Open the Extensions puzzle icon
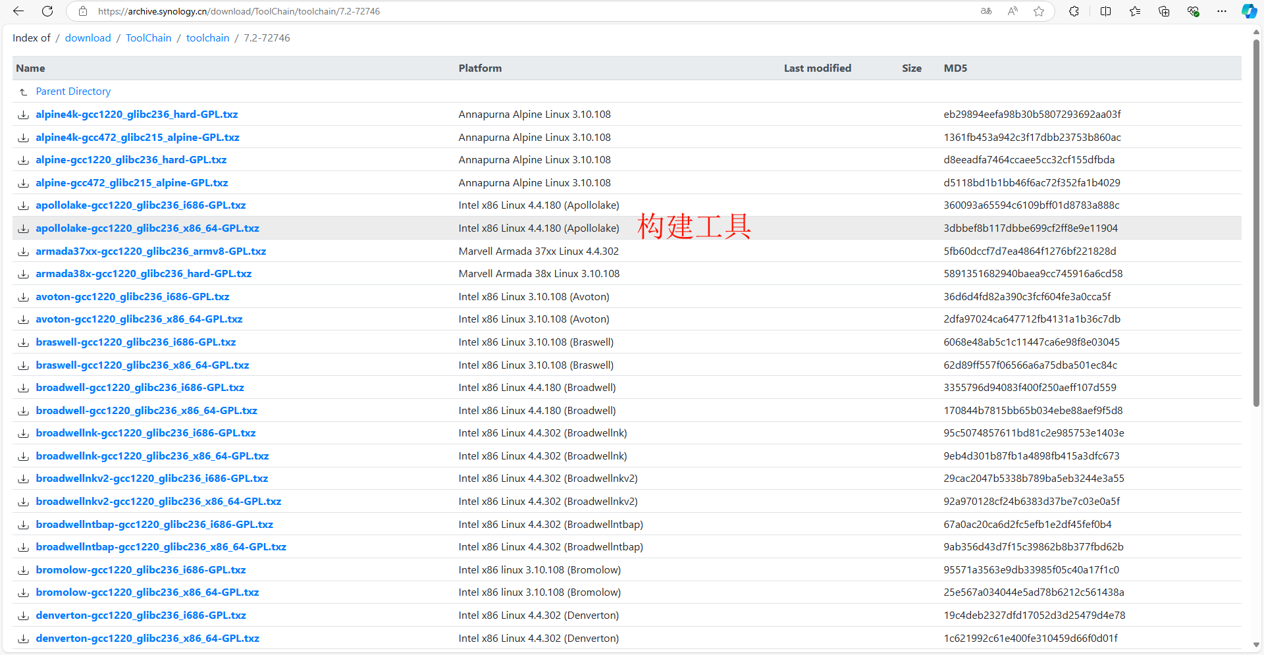Image resolution: width=1264 pixels, height=655 pixels. tap(1074, 11)
